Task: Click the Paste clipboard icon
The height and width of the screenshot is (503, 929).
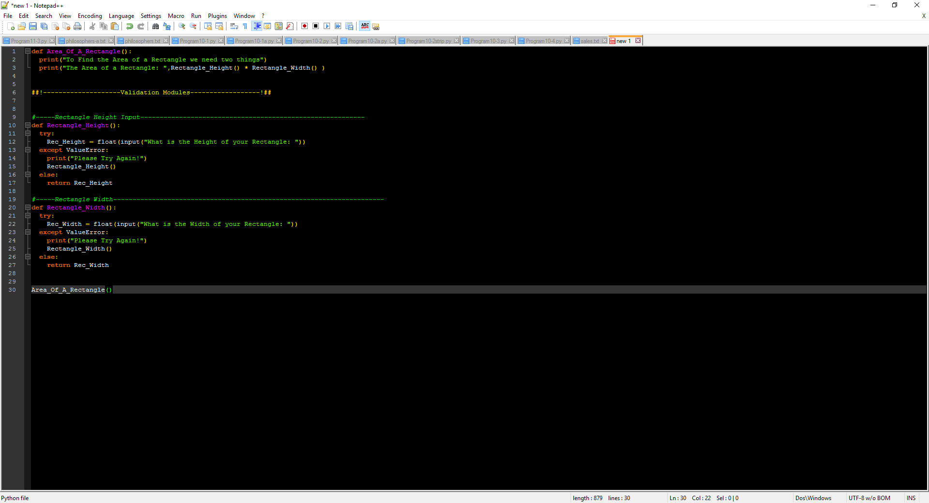Action: (115, 26)
